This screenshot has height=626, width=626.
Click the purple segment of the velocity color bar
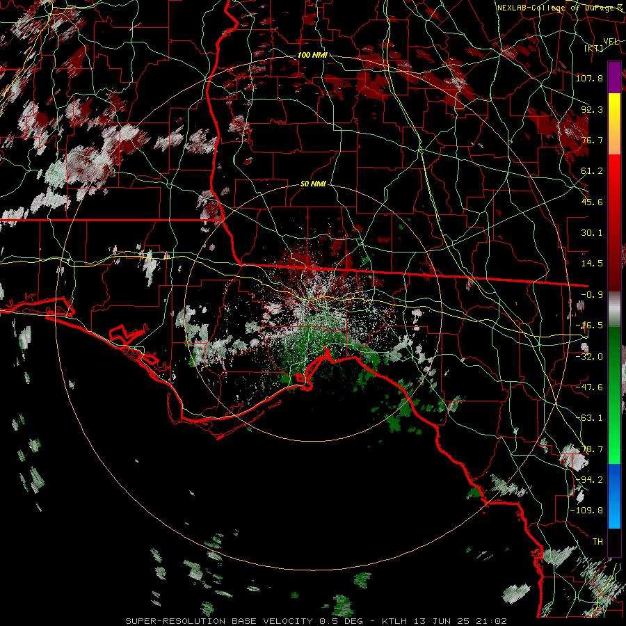click(x=614, y=77)
